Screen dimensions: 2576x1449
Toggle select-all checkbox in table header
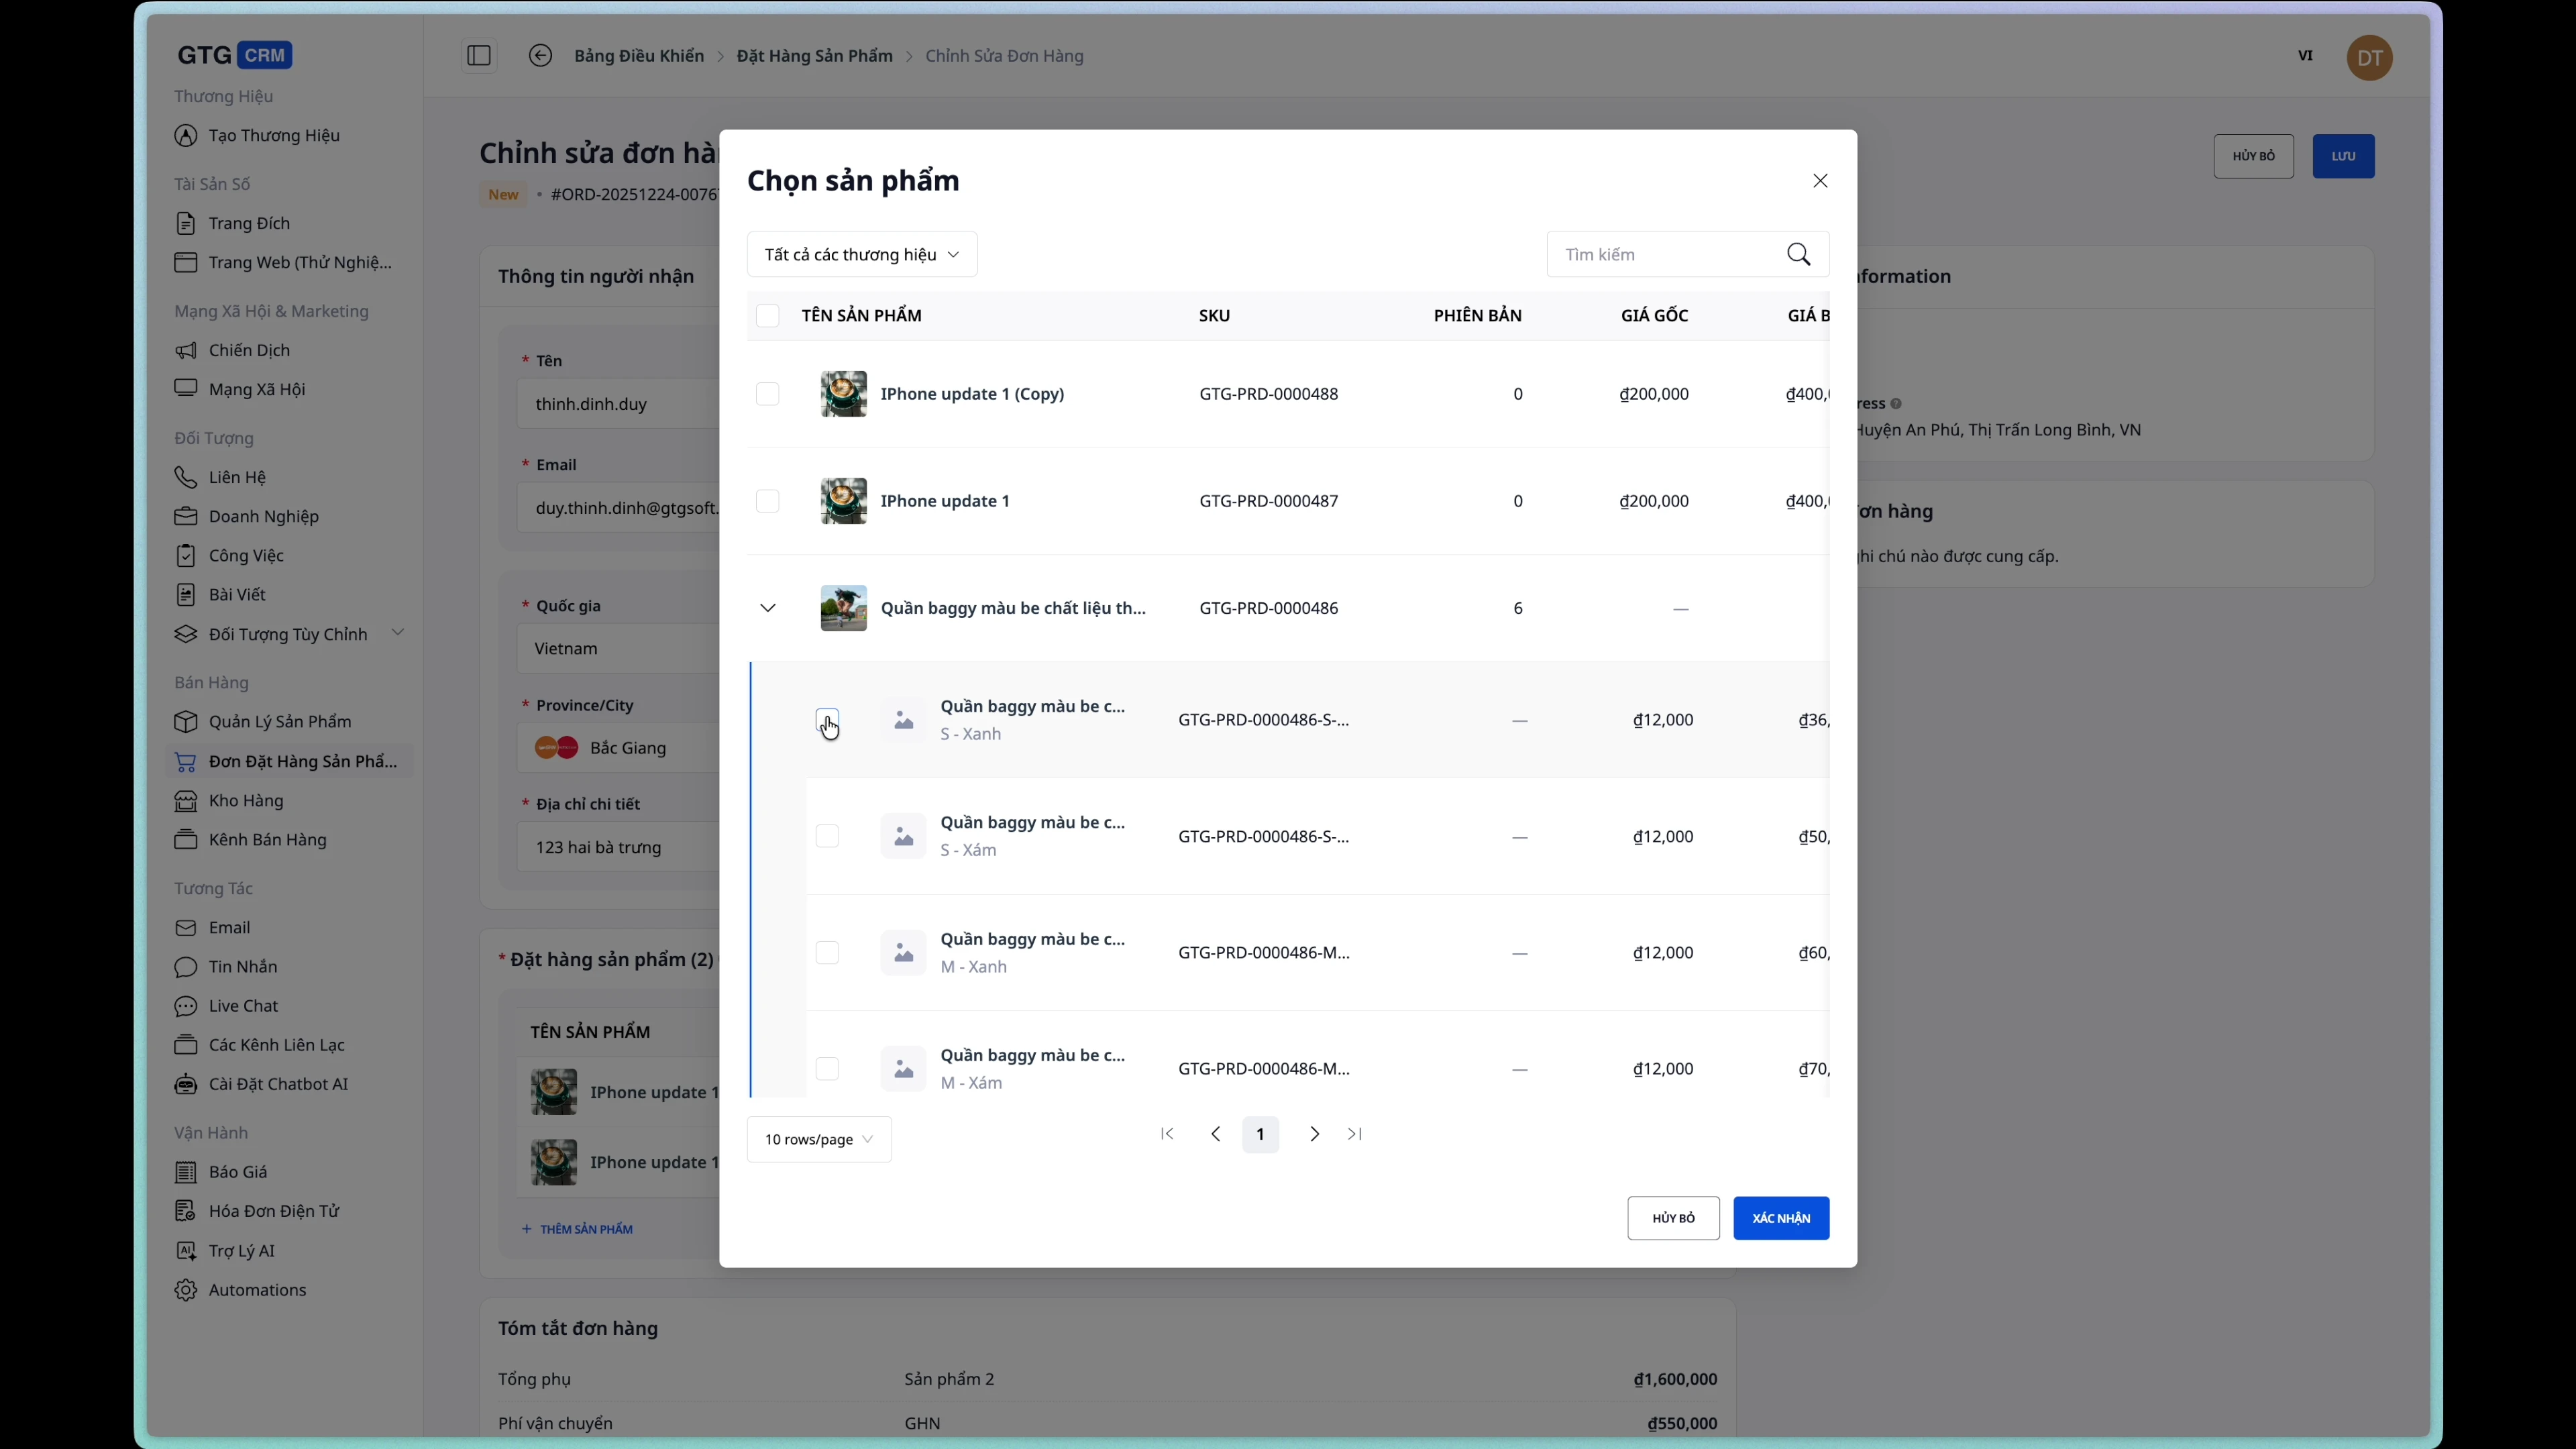click(x=767, y=316)
